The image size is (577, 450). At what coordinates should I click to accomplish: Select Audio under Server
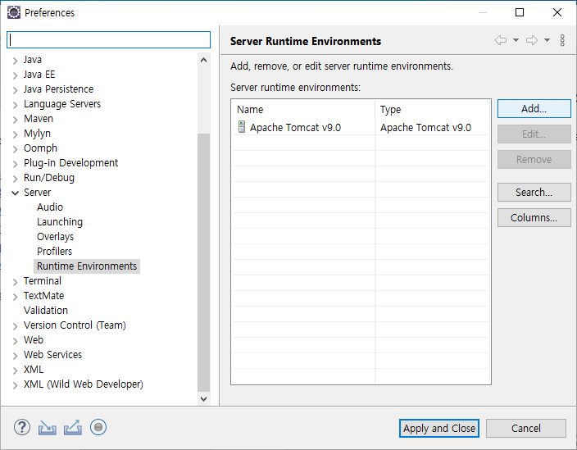(50, 207)
